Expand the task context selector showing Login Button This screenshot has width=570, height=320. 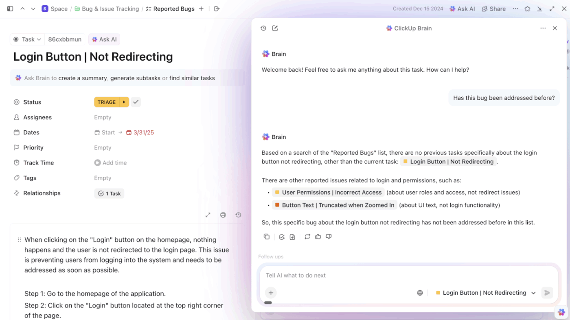click(x=533, y=292)
